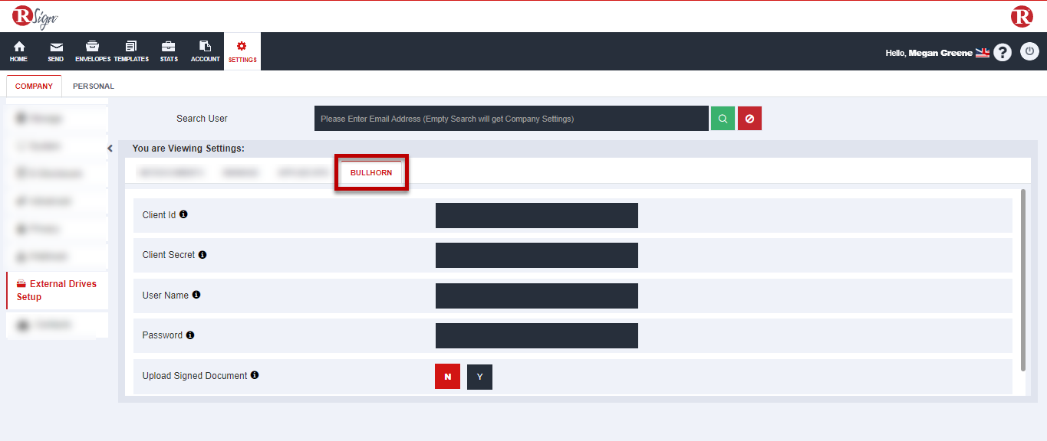
Task: Open the HOME page icon
Action: (18, 51)
